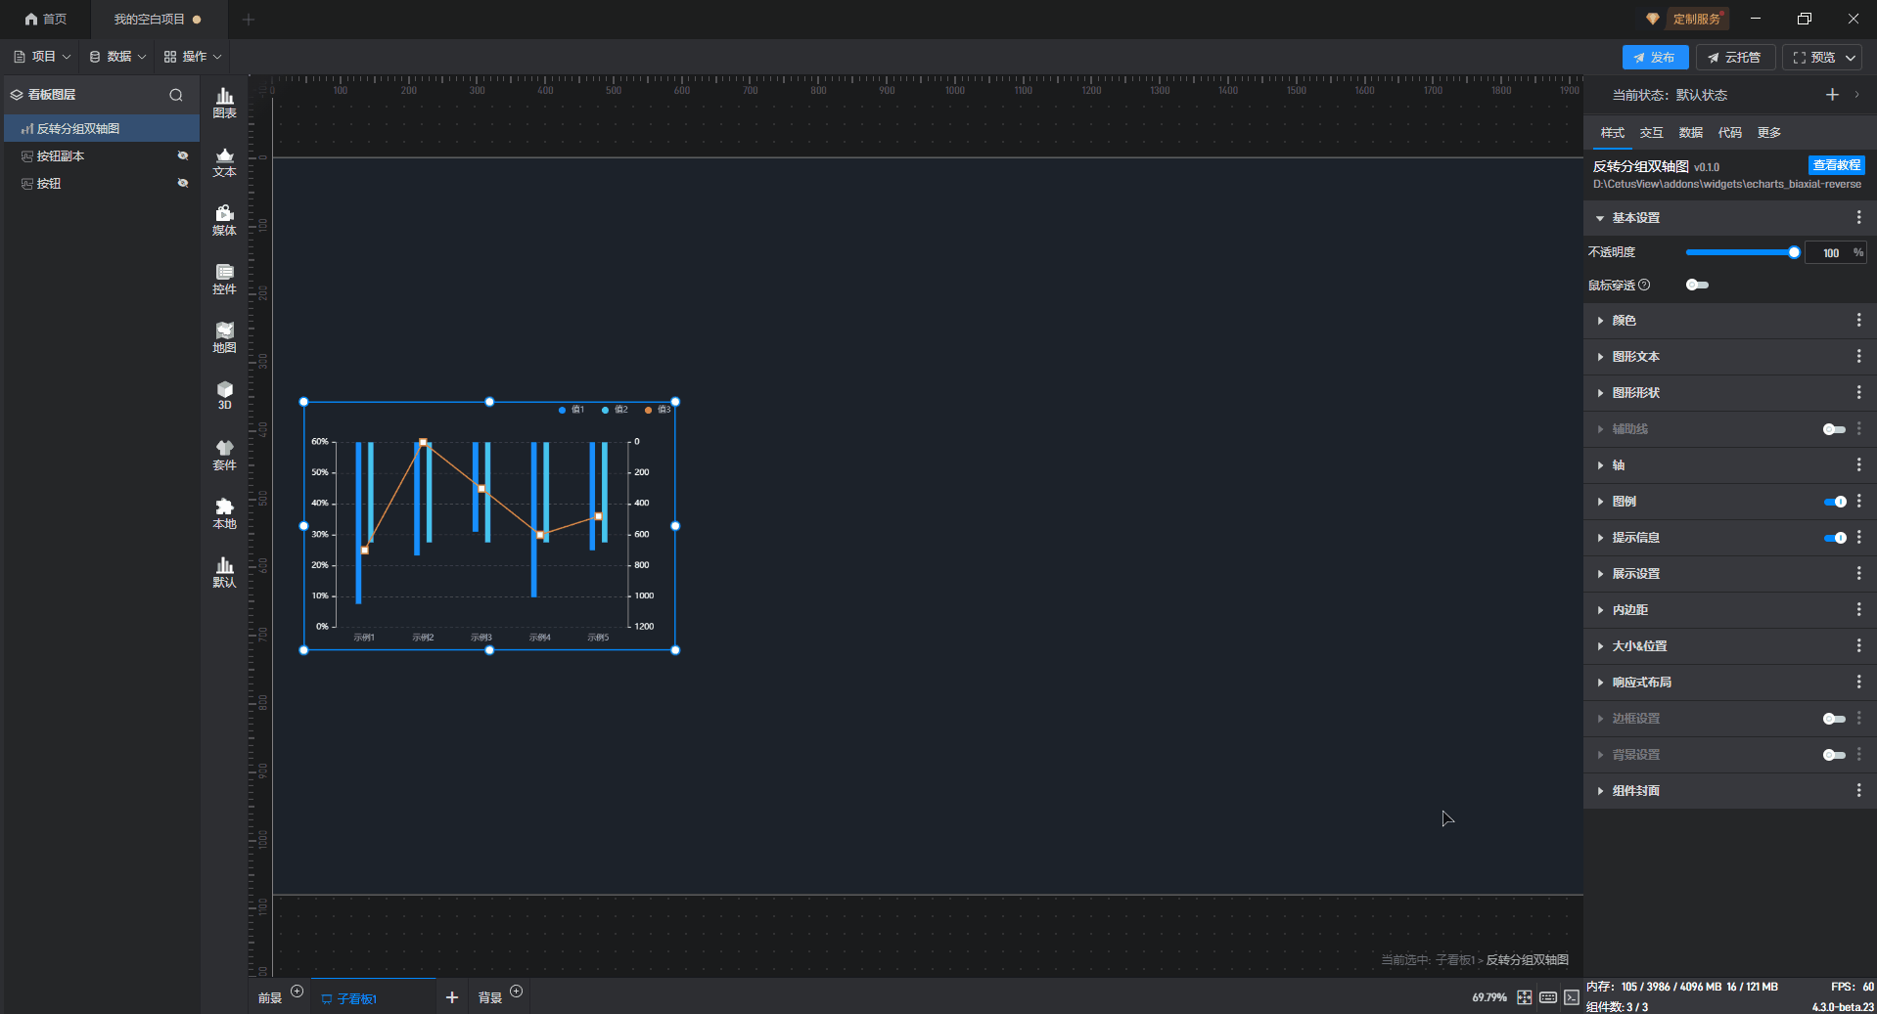Screen dimensions: 1877x1014
Task: Disable the 提示信息 tooltip switch
Action: click(1835, 538)
